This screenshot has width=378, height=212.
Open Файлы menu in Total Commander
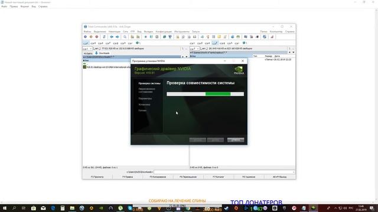pos(87,32)
